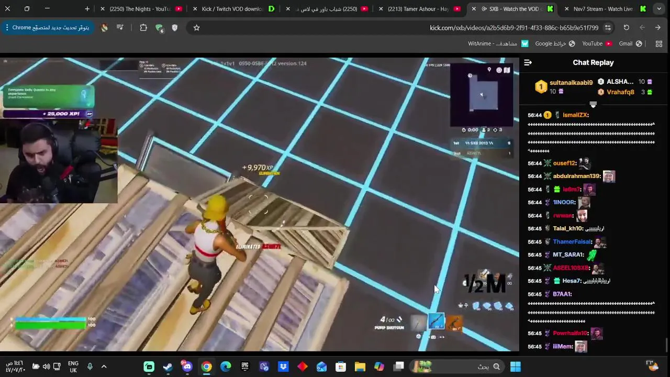The image size is (670, 377).
Task: Click chat username Powrhaifa10
Action: 571,334
